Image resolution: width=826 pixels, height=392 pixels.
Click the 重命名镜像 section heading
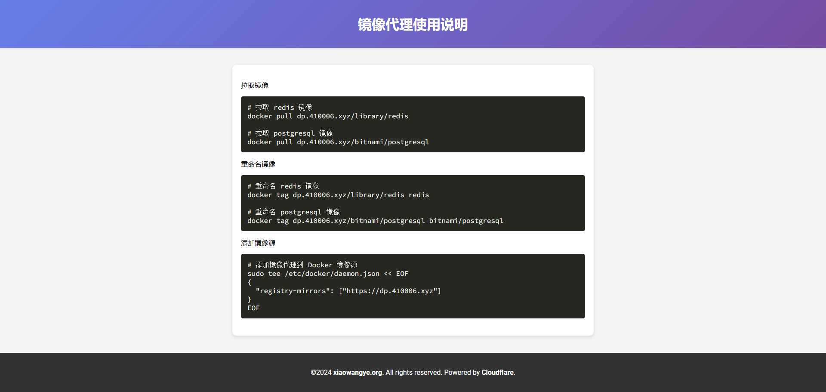tap(258, 164)
